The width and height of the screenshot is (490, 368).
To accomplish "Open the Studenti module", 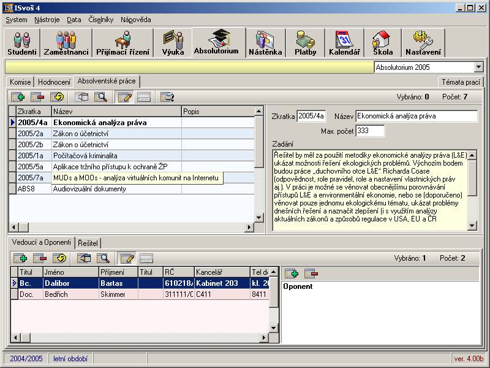I will click(21, 43).
